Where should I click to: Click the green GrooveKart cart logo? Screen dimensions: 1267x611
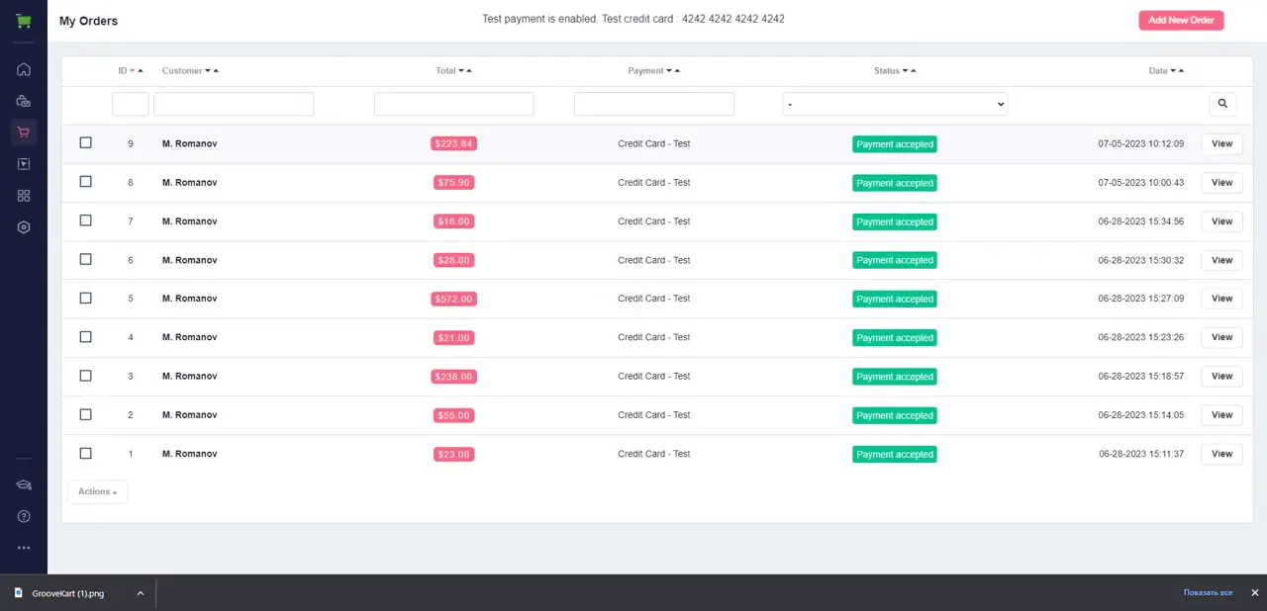(x=24, y=21)
